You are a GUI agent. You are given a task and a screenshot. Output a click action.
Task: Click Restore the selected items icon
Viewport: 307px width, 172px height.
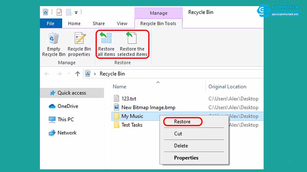click(x=132, y=39)
